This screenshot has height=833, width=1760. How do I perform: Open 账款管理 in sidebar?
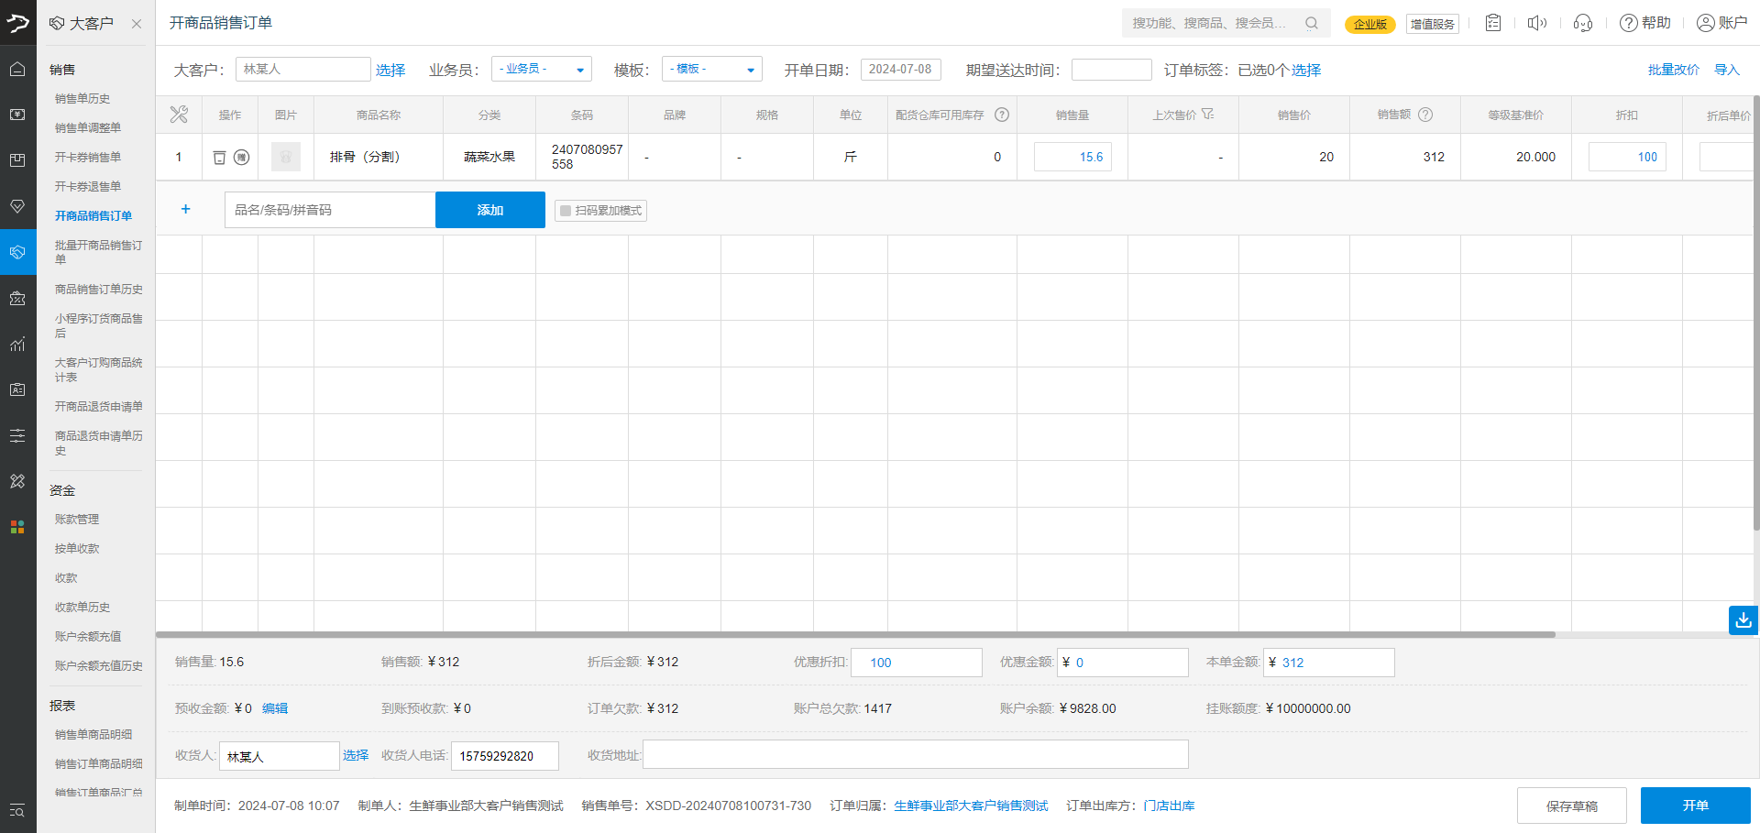pyautogui.click(x=77, y=520)
